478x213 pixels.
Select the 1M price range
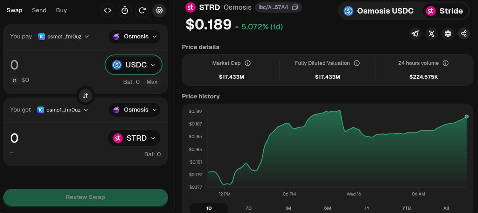[x=288, y=208]
